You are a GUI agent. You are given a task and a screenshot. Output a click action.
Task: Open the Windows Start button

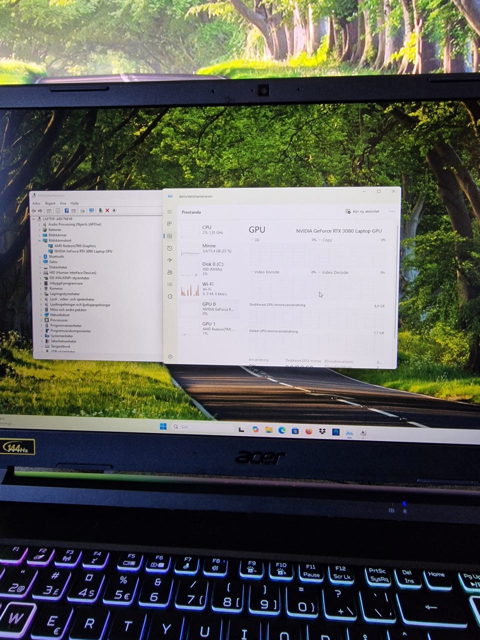click(163, 426)
